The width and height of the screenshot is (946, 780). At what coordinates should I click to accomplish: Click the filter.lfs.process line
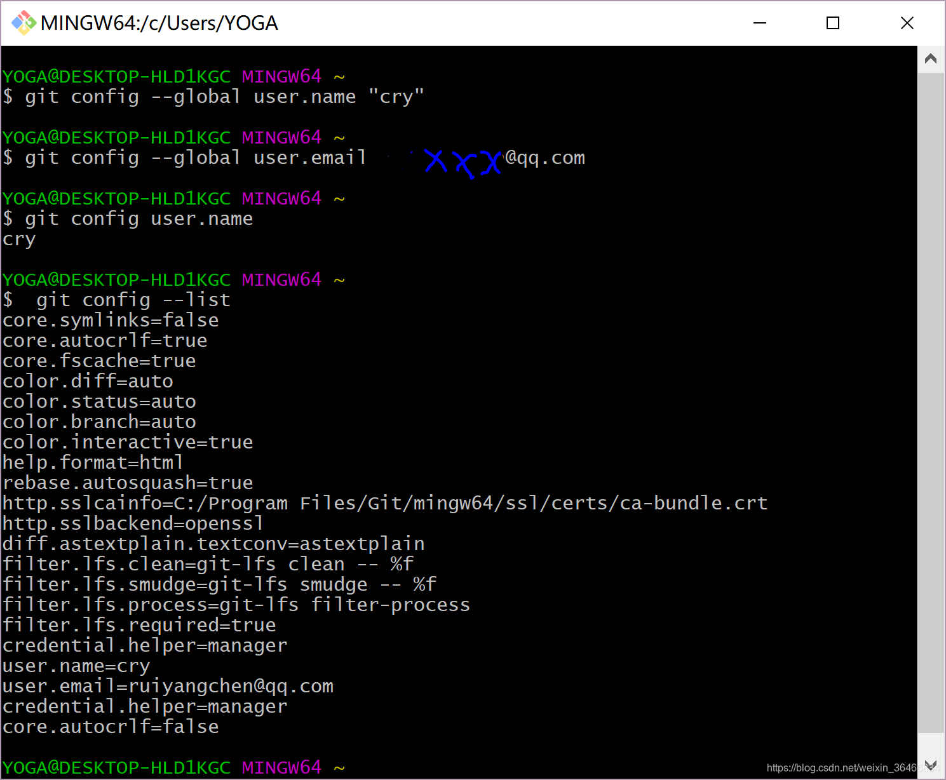237,605
